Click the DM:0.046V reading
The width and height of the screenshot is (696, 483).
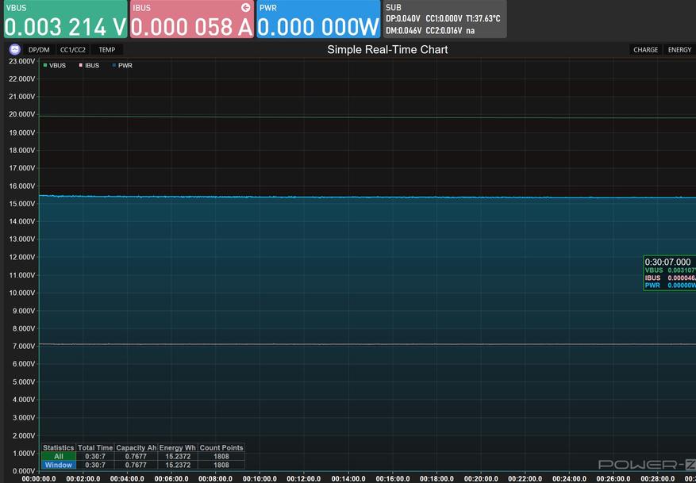pyautogui.click(x=403, y=31)
